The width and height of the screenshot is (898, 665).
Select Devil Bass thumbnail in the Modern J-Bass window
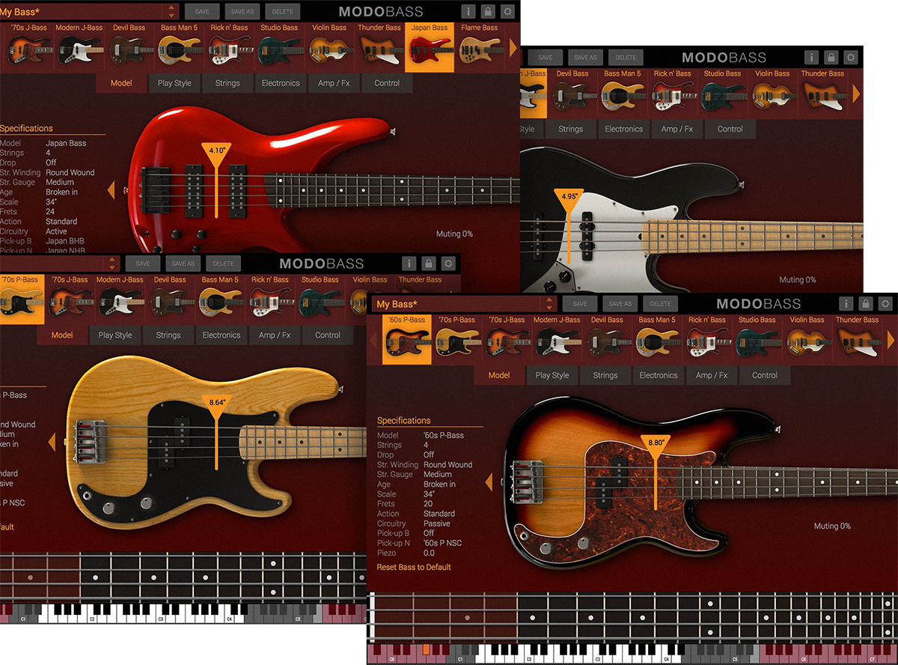click(572, 93)
